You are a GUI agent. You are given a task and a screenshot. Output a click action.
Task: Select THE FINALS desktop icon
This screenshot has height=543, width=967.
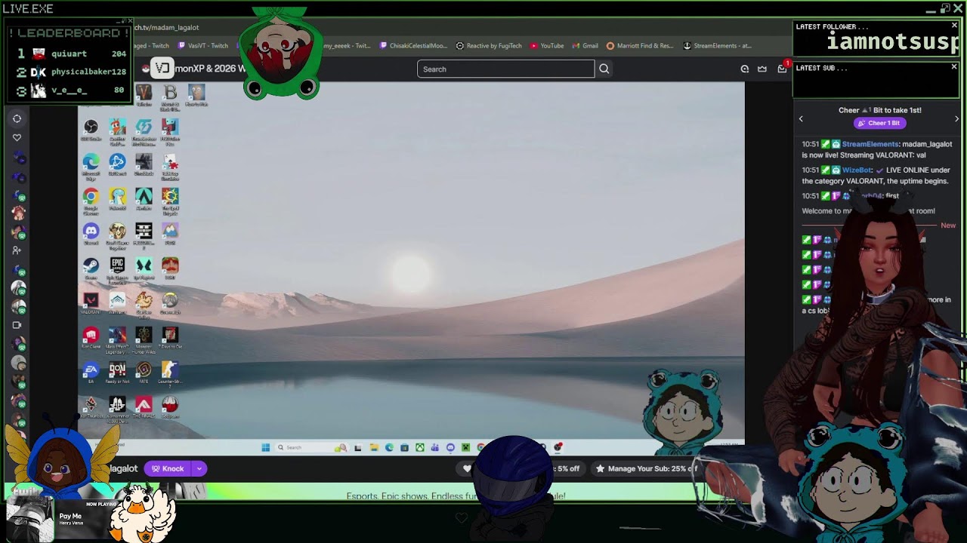[x=144, y=407]
